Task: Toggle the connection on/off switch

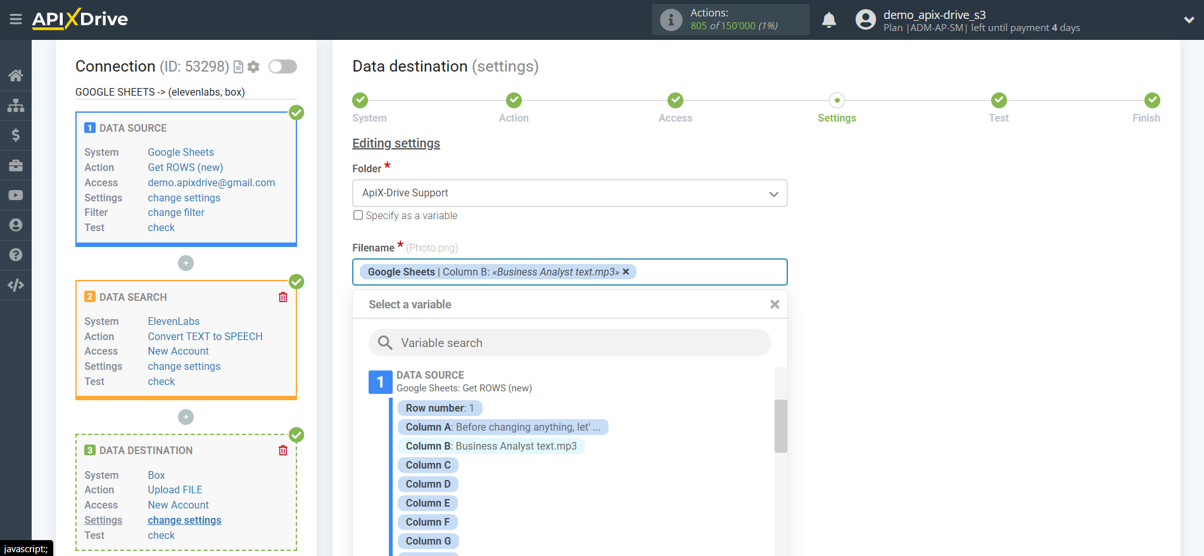Action: [282, 66]
